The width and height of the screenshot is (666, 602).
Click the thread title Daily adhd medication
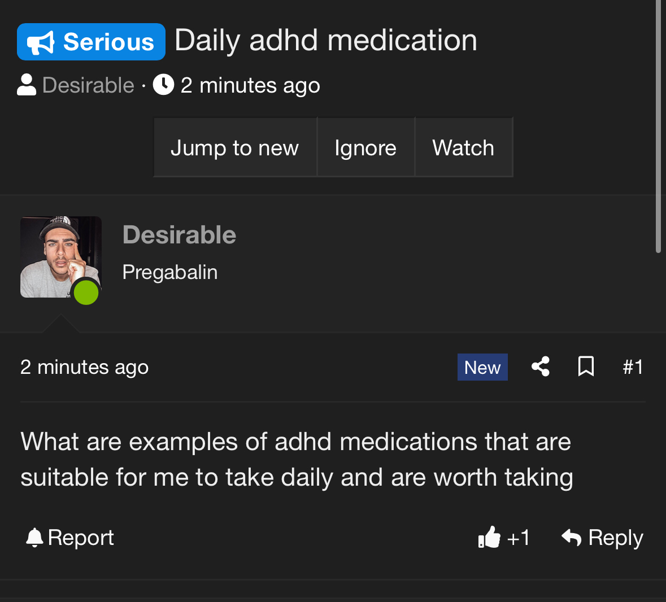click(x=326, y=41)
